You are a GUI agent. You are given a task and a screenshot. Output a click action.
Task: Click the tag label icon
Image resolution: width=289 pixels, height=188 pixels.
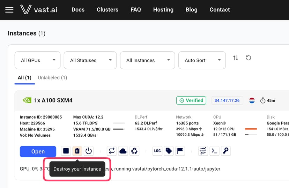pos(169,151)
